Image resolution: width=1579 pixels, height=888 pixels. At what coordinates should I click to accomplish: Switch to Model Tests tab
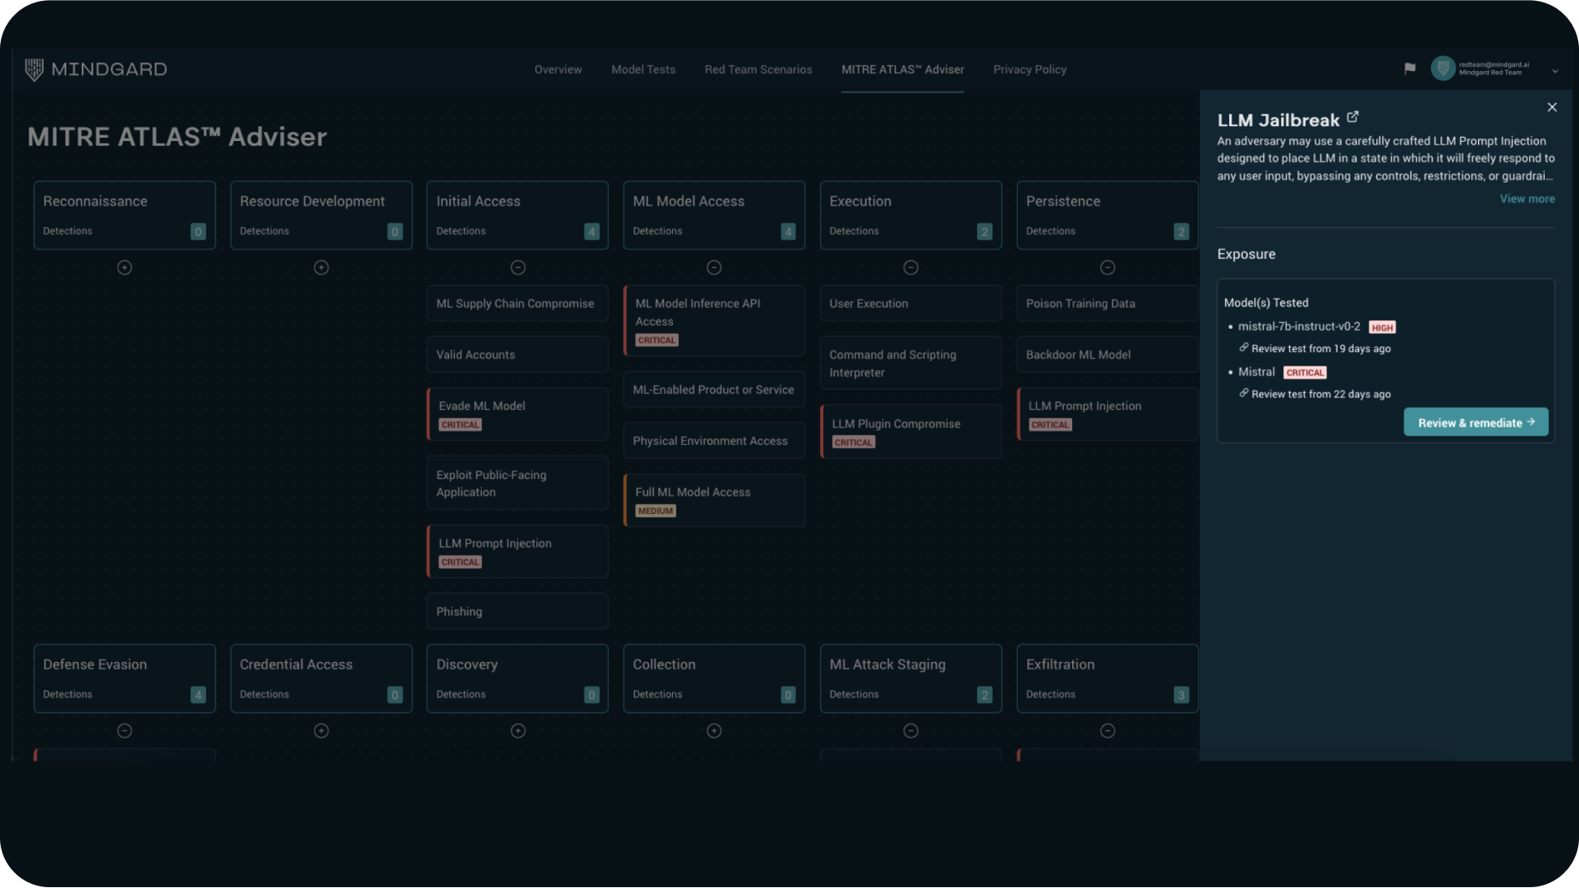[643, 69]
